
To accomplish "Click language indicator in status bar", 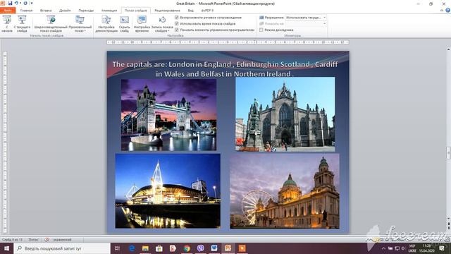I will coord(62,240).
